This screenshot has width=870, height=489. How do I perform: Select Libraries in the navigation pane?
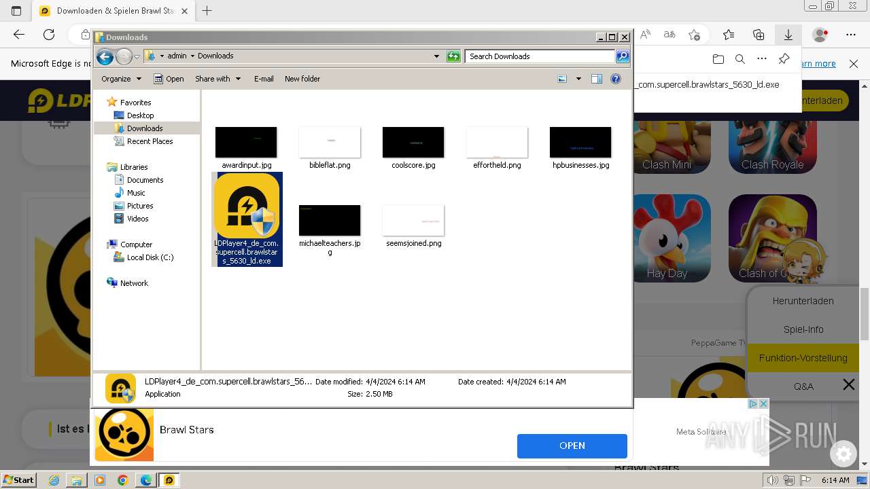(134, 167)
